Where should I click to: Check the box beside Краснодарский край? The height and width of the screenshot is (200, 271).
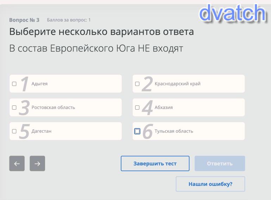click(137, 84)
